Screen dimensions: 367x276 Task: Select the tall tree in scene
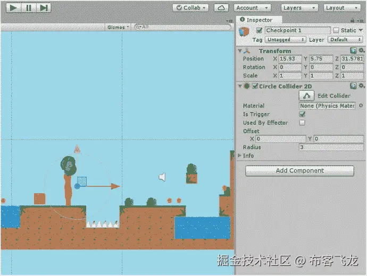(x=68, y=181)
